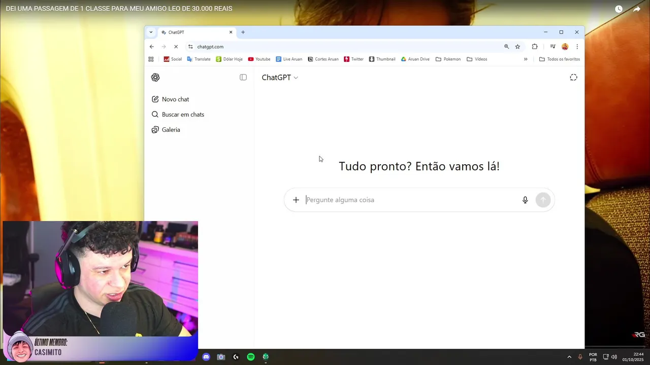
Task: Select the ChatGPT browser tab
Action: [197, 32]
